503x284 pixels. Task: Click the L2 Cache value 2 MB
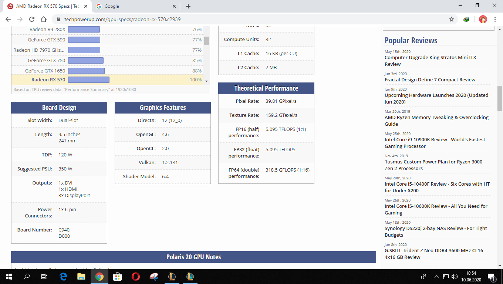point(271,68)
